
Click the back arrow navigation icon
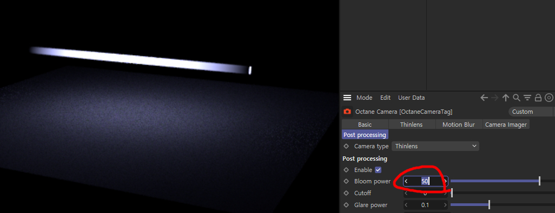tap(484, 98)
